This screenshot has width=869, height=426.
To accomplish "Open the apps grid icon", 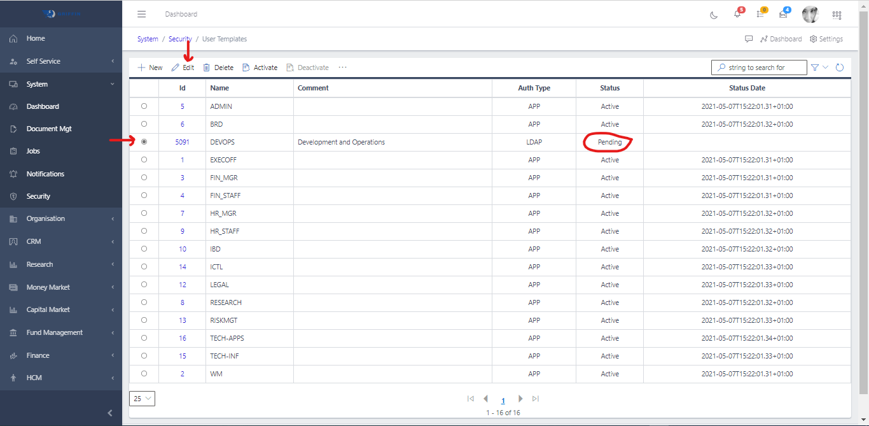I will coord(837,15).
